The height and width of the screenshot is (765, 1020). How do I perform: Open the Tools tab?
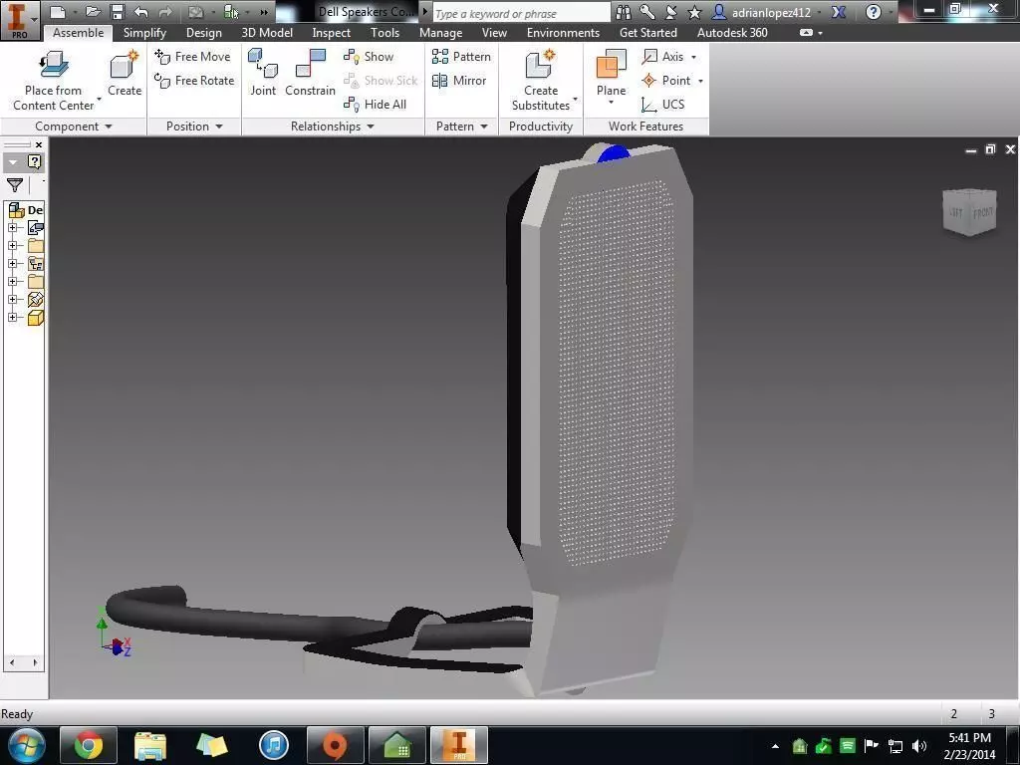pos(385,33)
